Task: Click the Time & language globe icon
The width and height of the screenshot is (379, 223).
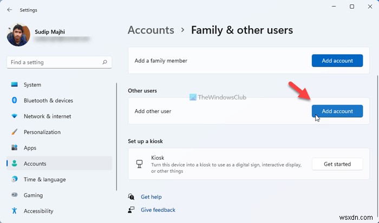Action: tap(14, 180)
